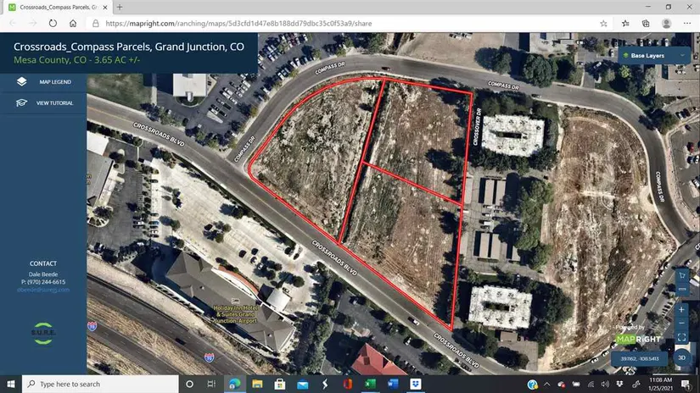The width and height of the screenshot is (700, 393).
Task: Open Excel from the Windows taskbar
Action: 370,384
